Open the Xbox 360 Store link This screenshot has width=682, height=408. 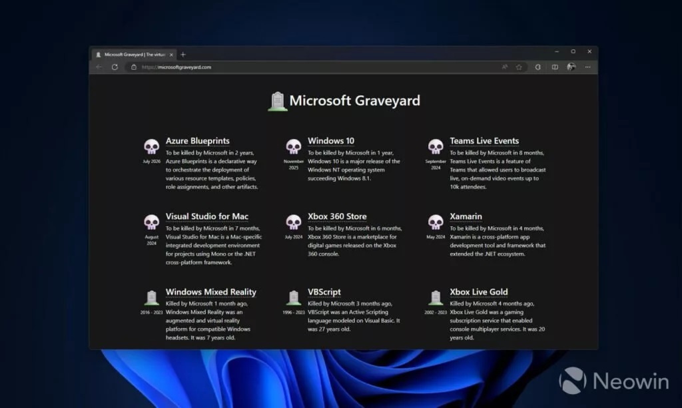337,216
